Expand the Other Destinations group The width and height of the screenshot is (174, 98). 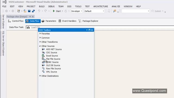tap(40, 76)
